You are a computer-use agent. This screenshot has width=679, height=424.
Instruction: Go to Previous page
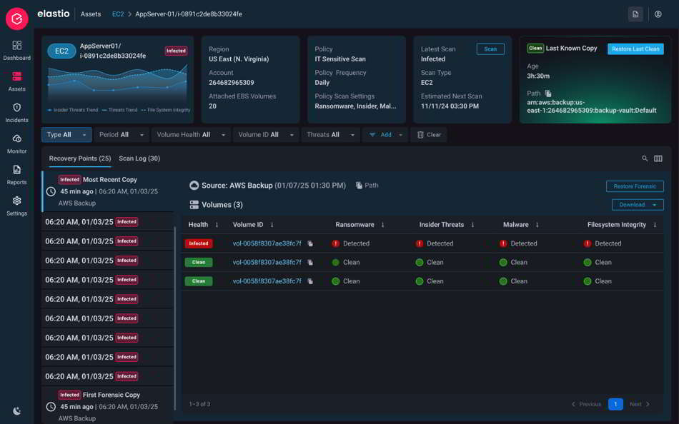tap(586, 404)
